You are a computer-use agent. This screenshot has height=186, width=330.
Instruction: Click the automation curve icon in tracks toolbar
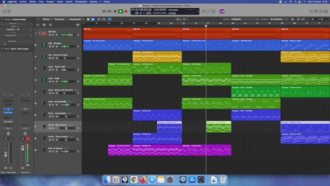click(x=98, y=20)
